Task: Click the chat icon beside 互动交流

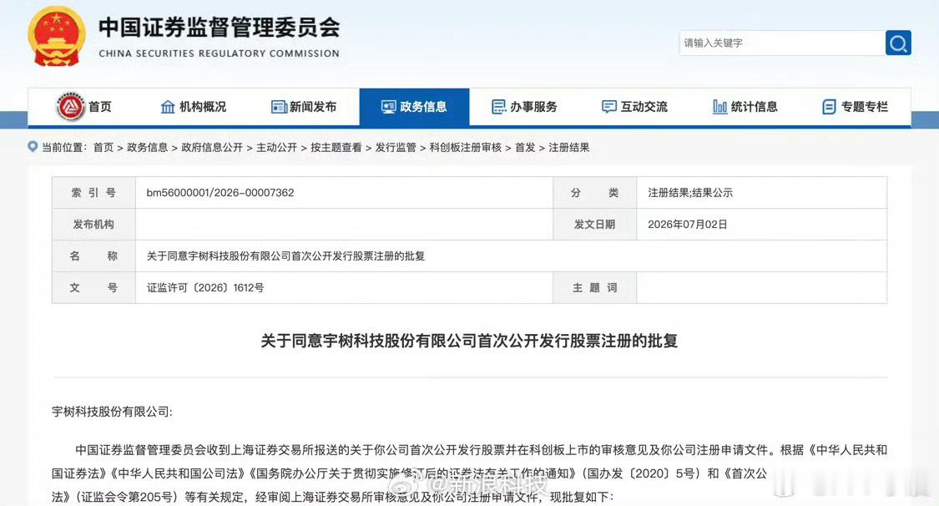Action: click(x=609, y=107)
